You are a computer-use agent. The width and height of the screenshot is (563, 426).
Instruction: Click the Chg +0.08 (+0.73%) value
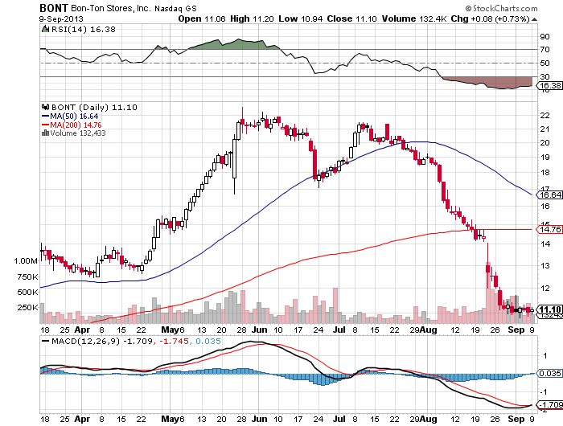[490, 18]
